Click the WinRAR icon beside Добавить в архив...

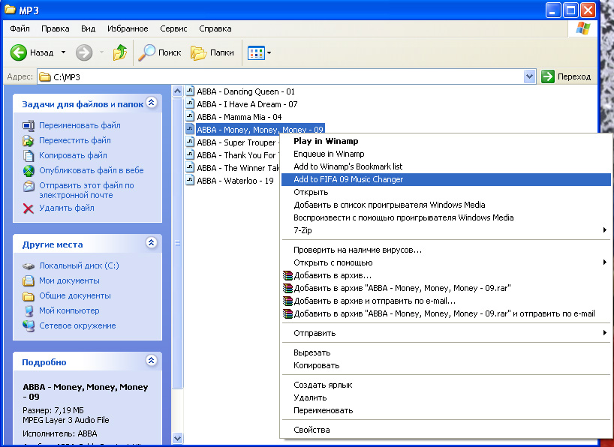click(287, 275)
